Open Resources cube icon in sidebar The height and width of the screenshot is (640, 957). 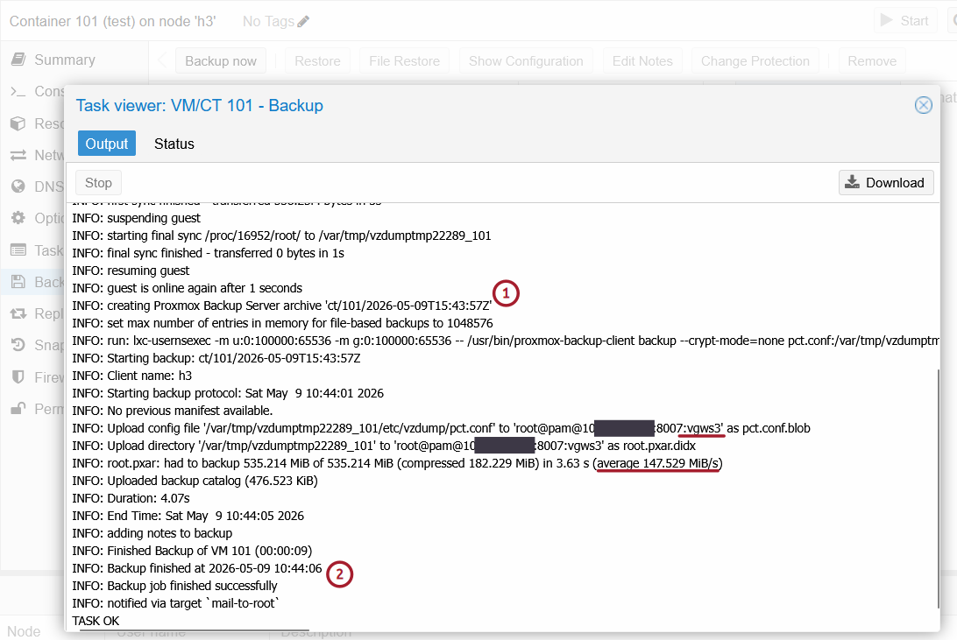(18, 123)
